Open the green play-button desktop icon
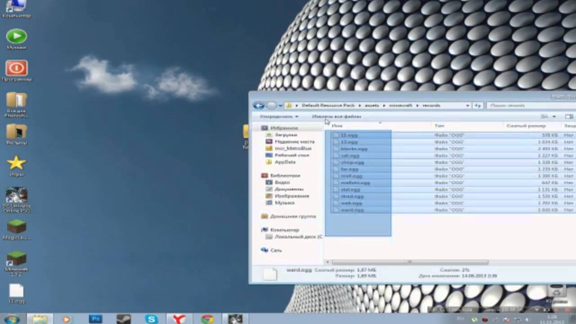 click(x=17, y=39)
